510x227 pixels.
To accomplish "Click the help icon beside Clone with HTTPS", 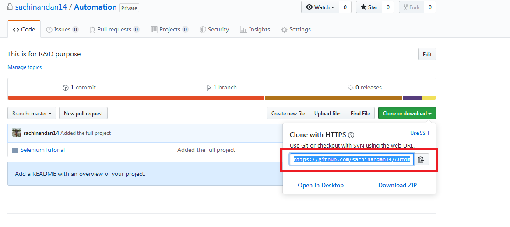I will pyautogui.click(x=351, y=135).
